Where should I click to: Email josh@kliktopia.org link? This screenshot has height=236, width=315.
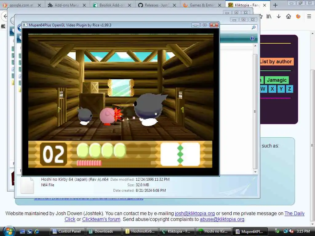(195, 213)
